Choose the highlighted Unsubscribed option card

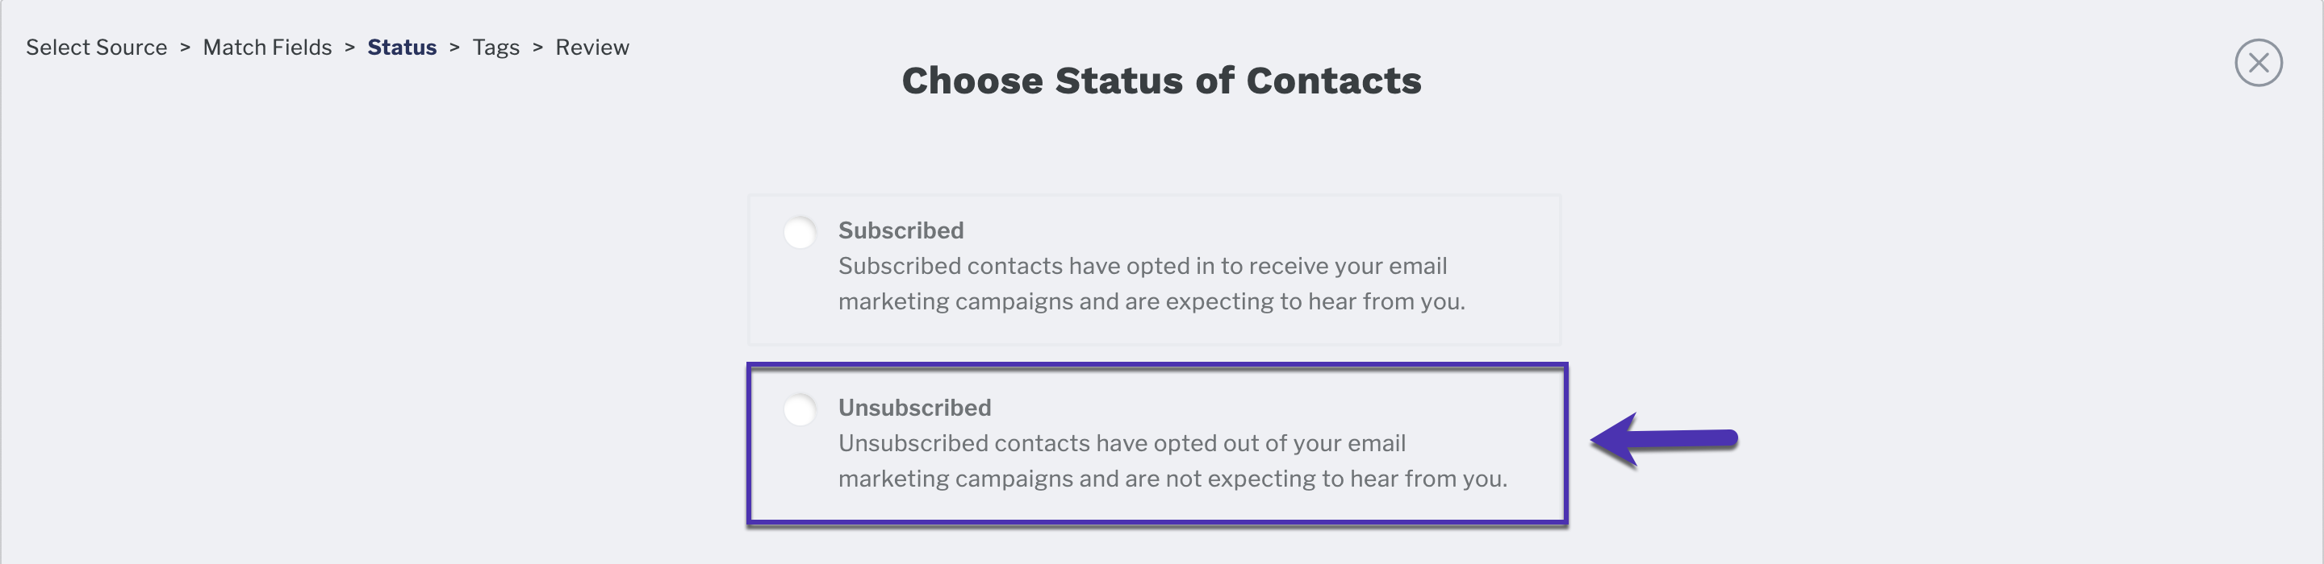(1156, 443)
